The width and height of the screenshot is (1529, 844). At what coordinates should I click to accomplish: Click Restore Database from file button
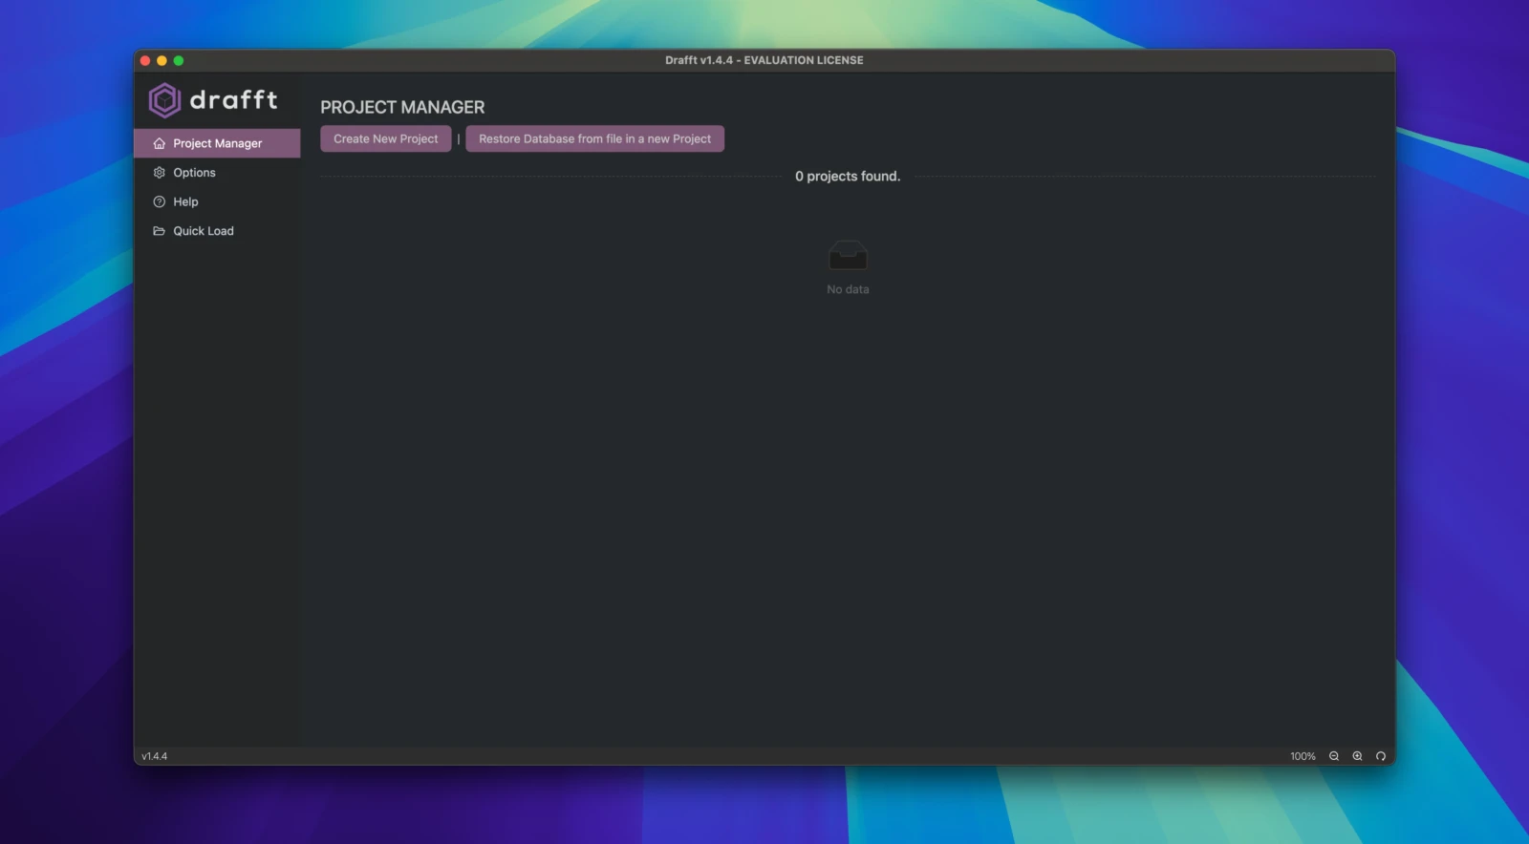594,138
